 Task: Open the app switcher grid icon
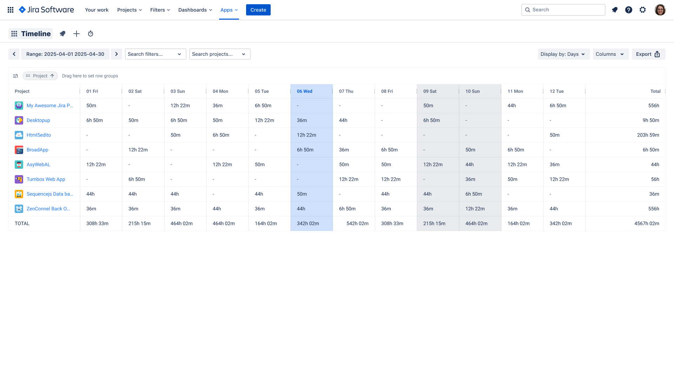tap(11, 10)
